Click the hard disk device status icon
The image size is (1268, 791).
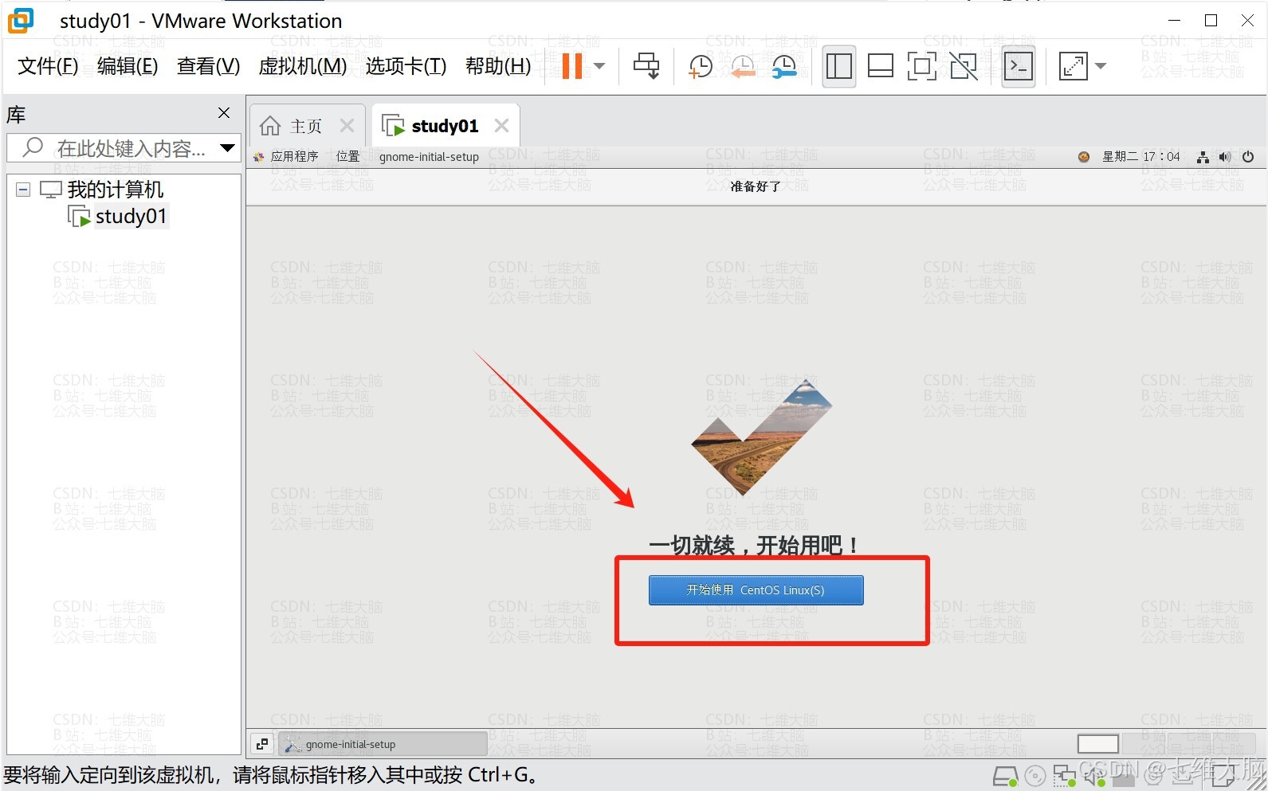[x=1006, y=775]
